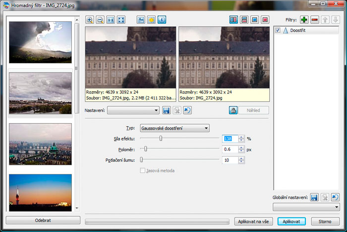Open the Nastavení preset dropdown
Image resolution: width=347 pixels, height=232 pixels.
pyautogui.click(x=133, y=110)
